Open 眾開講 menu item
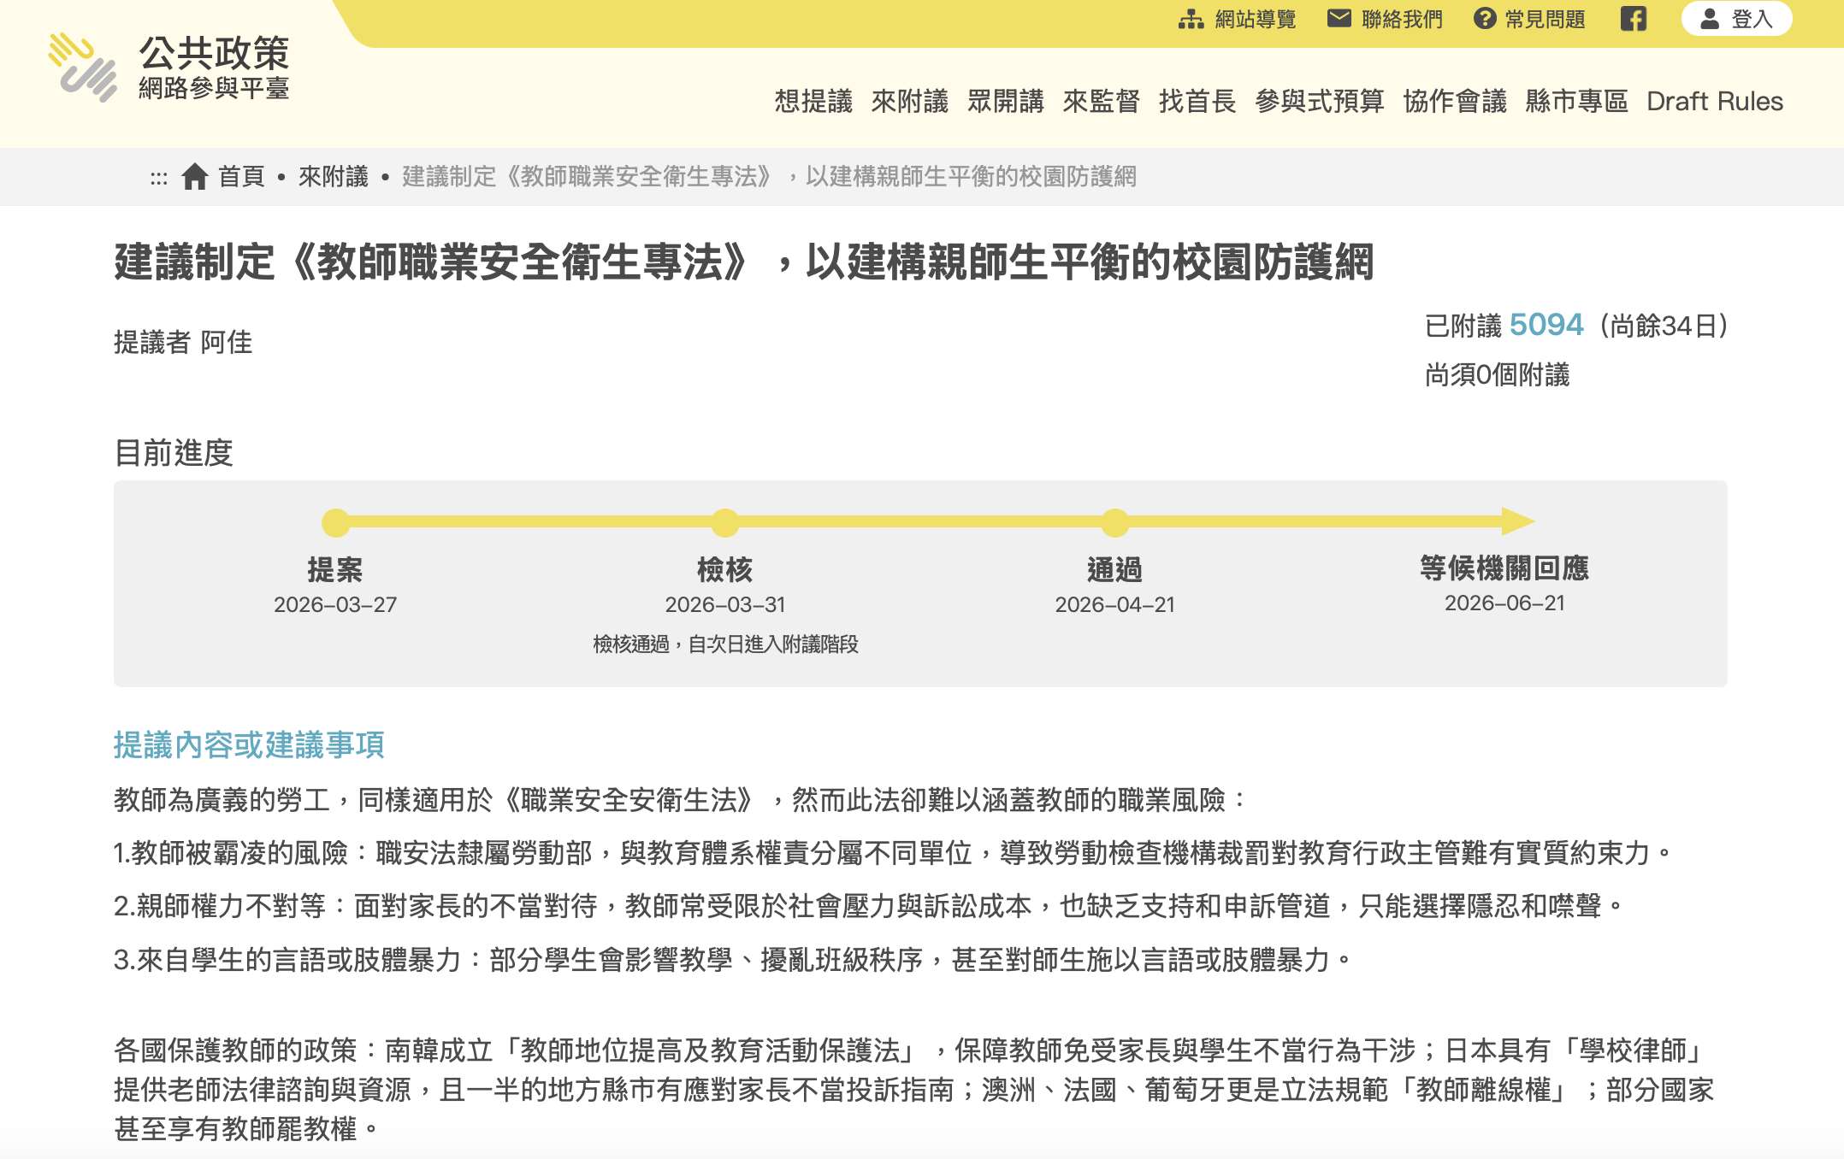1844x1159 pixels. [x=1005, y=101]
